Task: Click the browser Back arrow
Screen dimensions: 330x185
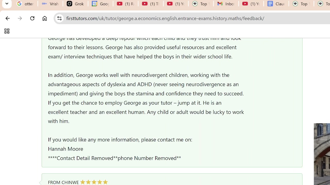Action: click(7, 18)
